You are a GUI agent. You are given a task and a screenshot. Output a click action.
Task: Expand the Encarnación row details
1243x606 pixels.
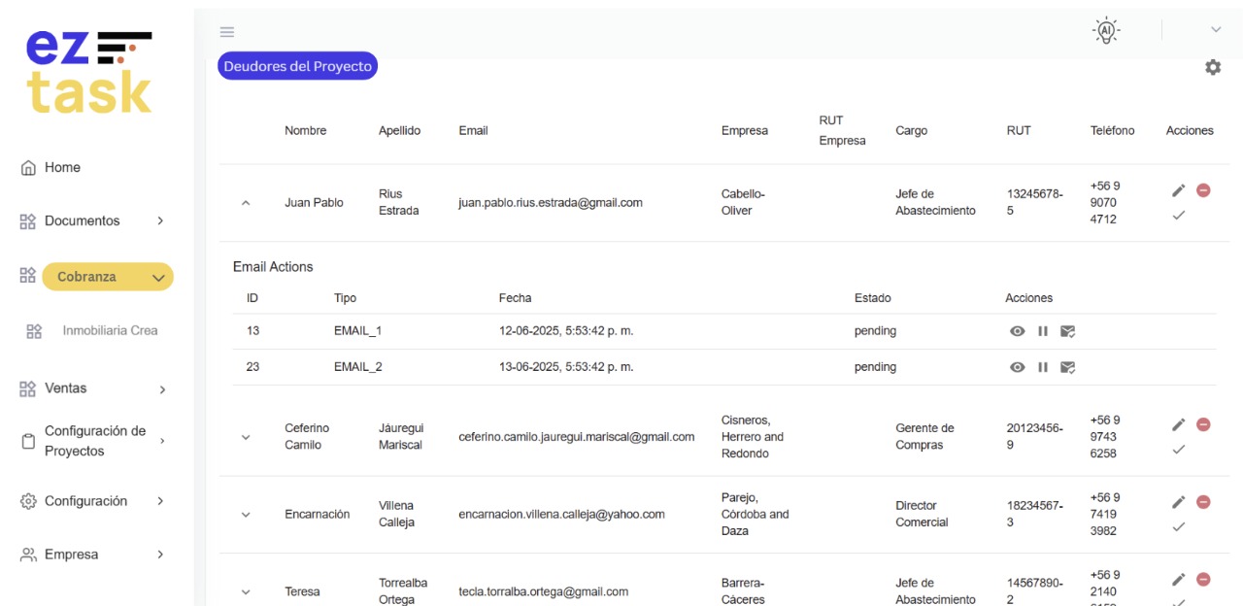click(246, 515)
